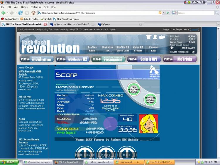This screenshot has height=165, width=220.
Task: Go to Firefox Home page icon
Action: [33, 13]
